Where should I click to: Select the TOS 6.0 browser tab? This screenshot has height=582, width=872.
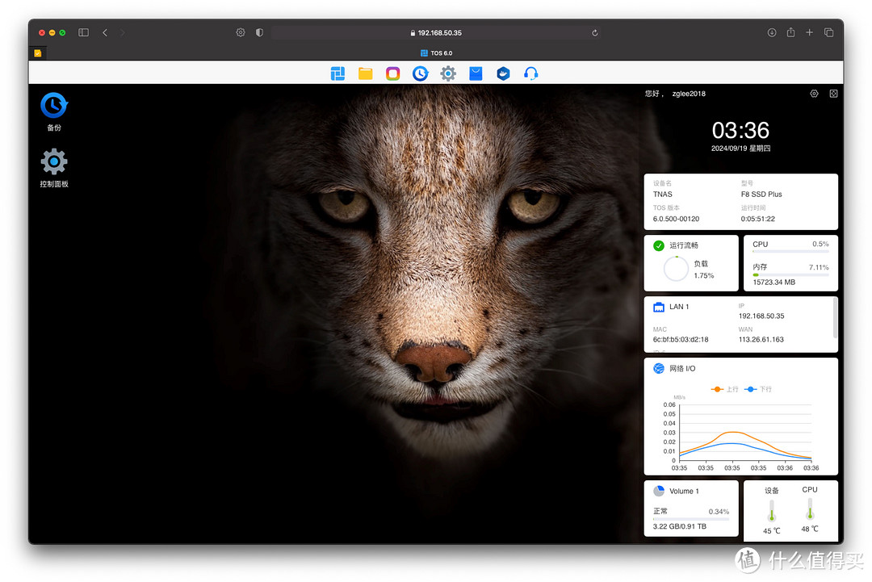[x=436, y=53]
